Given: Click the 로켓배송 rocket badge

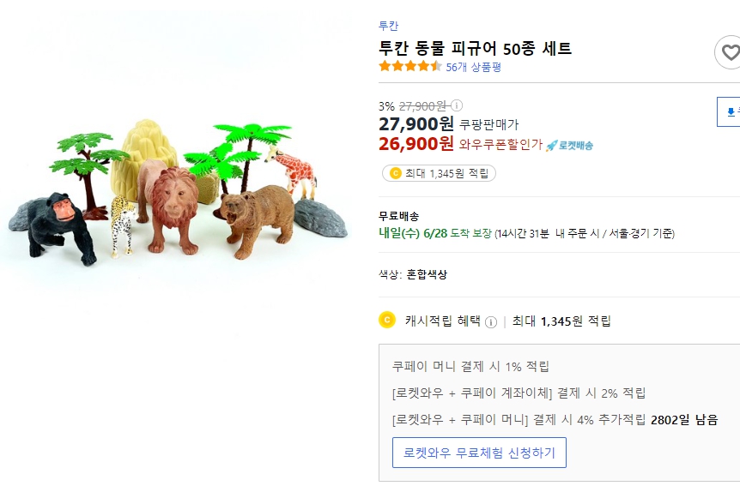Looking at the screenshot, I should pyautogui.click(x=570, y=145).
